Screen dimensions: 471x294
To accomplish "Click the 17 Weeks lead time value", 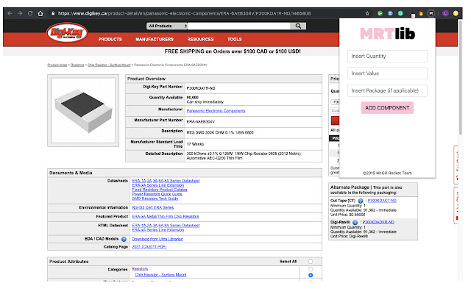I will coord(195,144).
